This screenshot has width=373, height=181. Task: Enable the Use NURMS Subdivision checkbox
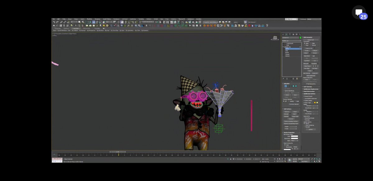pyautogui.click(x=304, y=99)
